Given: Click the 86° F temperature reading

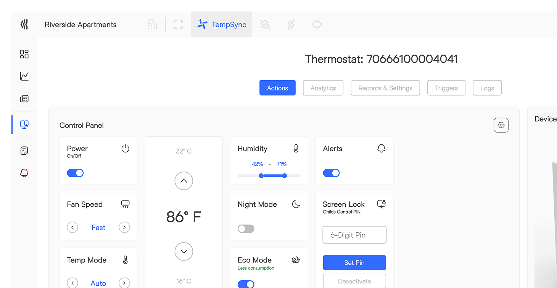Looking at the screenshot, I should tap(184, 217).
